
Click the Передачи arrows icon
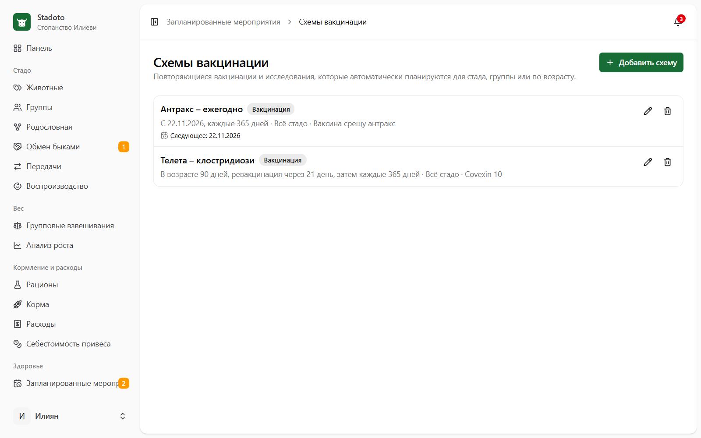point(18,166)
